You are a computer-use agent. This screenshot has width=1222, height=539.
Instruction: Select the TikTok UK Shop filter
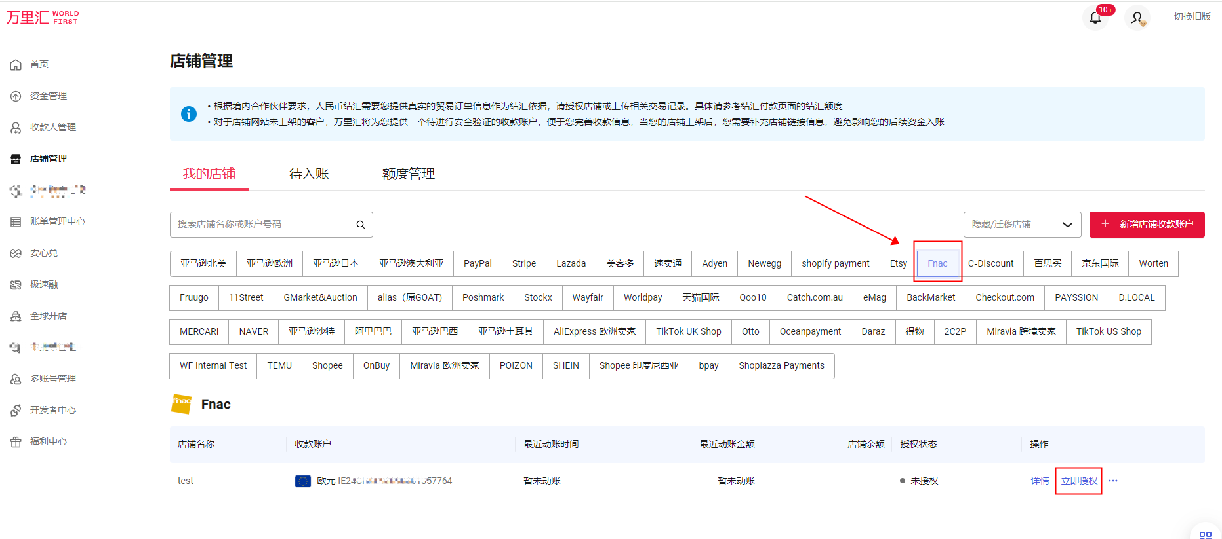coord(688,332)
